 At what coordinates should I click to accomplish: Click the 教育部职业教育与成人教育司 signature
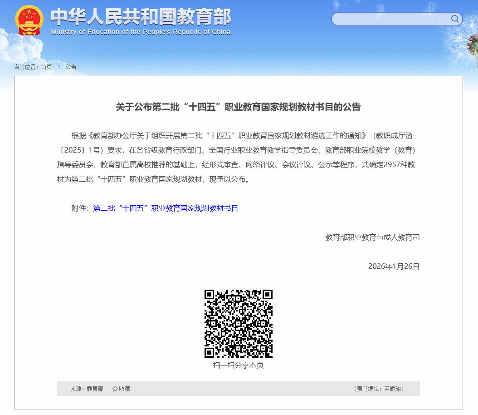[x=372, y=237]
